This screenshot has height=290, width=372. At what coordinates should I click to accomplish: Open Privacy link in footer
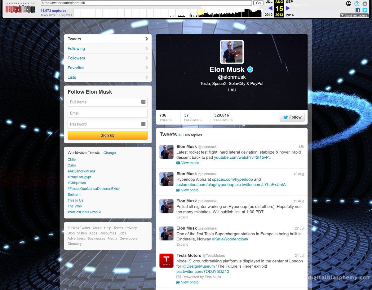[x=131, y=228]
